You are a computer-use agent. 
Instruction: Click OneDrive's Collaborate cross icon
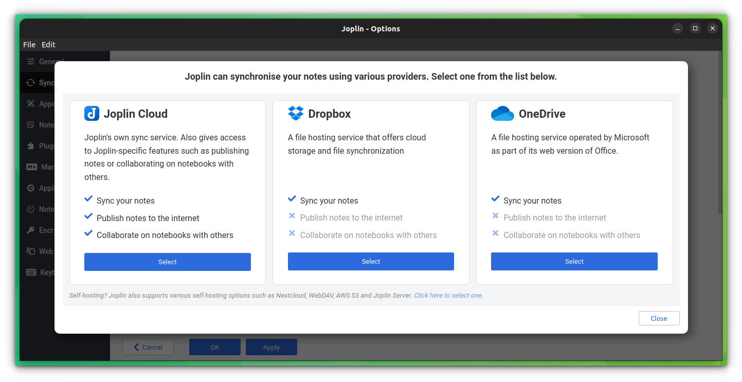click(x=496, y=233)
